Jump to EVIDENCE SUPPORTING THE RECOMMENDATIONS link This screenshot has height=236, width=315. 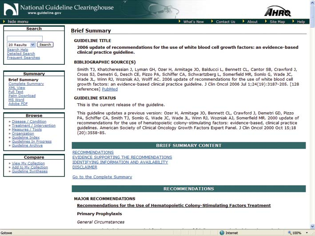click(122, 157)
